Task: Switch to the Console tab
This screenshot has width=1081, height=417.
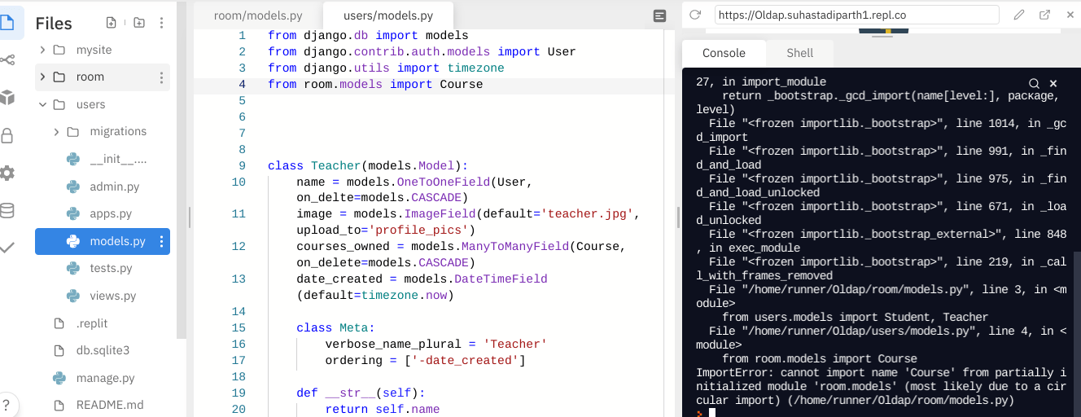Action: 724,53
